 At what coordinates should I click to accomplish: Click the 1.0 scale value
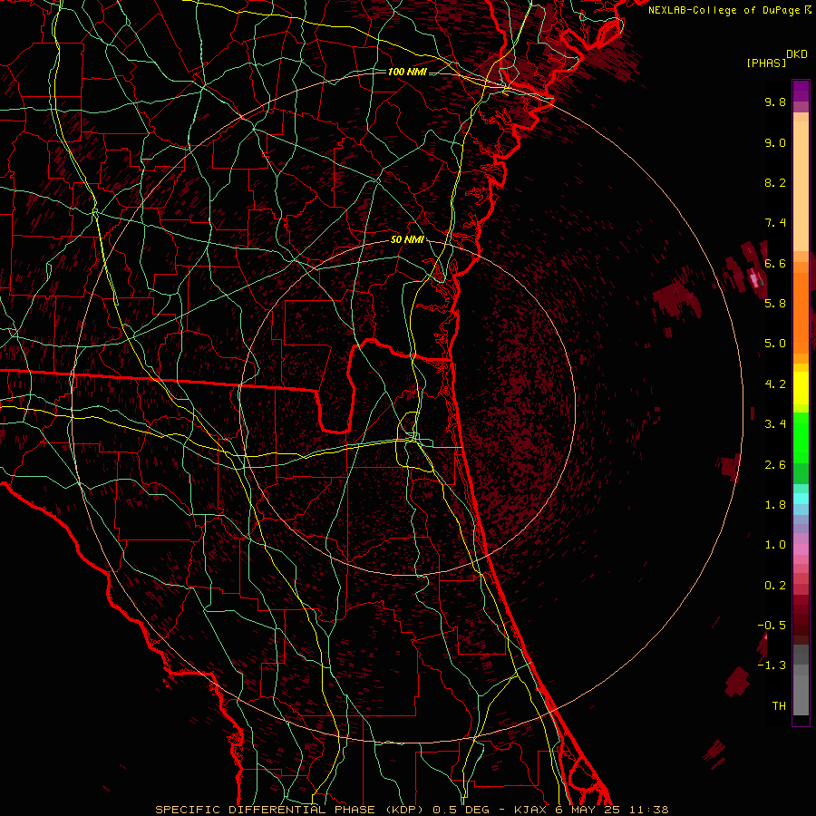click(x=775, y=544)
